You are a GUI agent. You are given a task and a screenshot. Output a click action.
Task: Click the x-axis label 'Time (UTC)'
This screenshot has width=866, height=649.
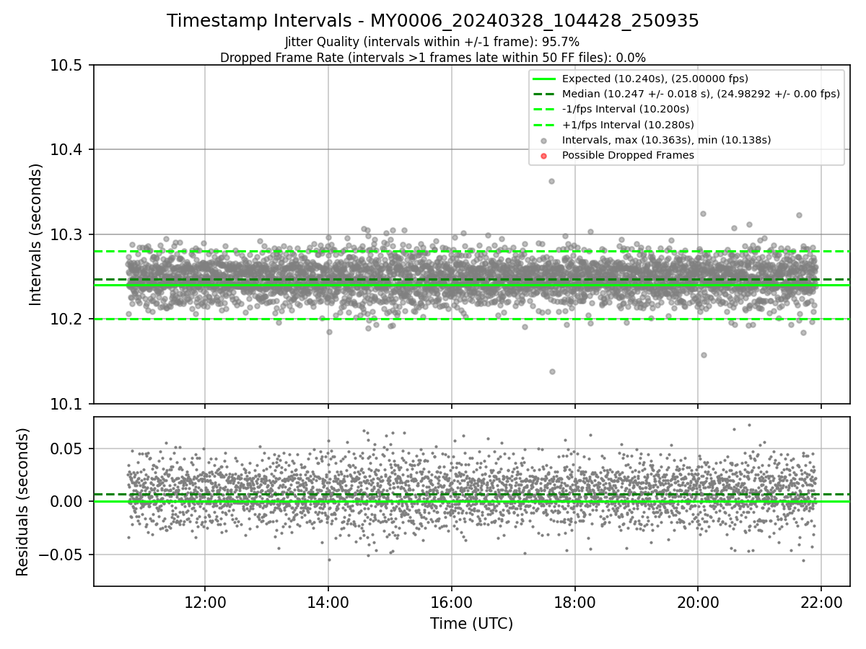(471, 624)
